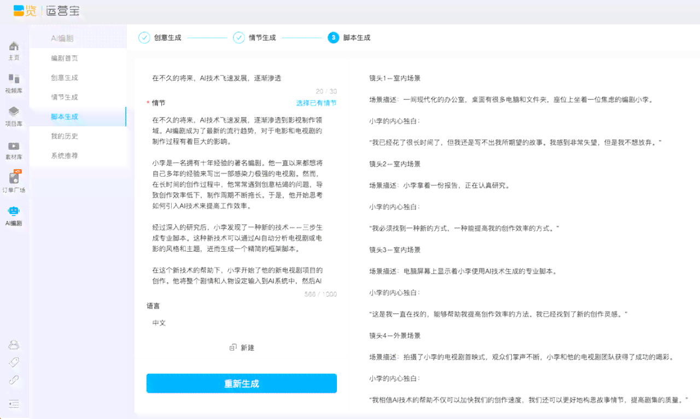Click the 情节 field label

point(159,103)
